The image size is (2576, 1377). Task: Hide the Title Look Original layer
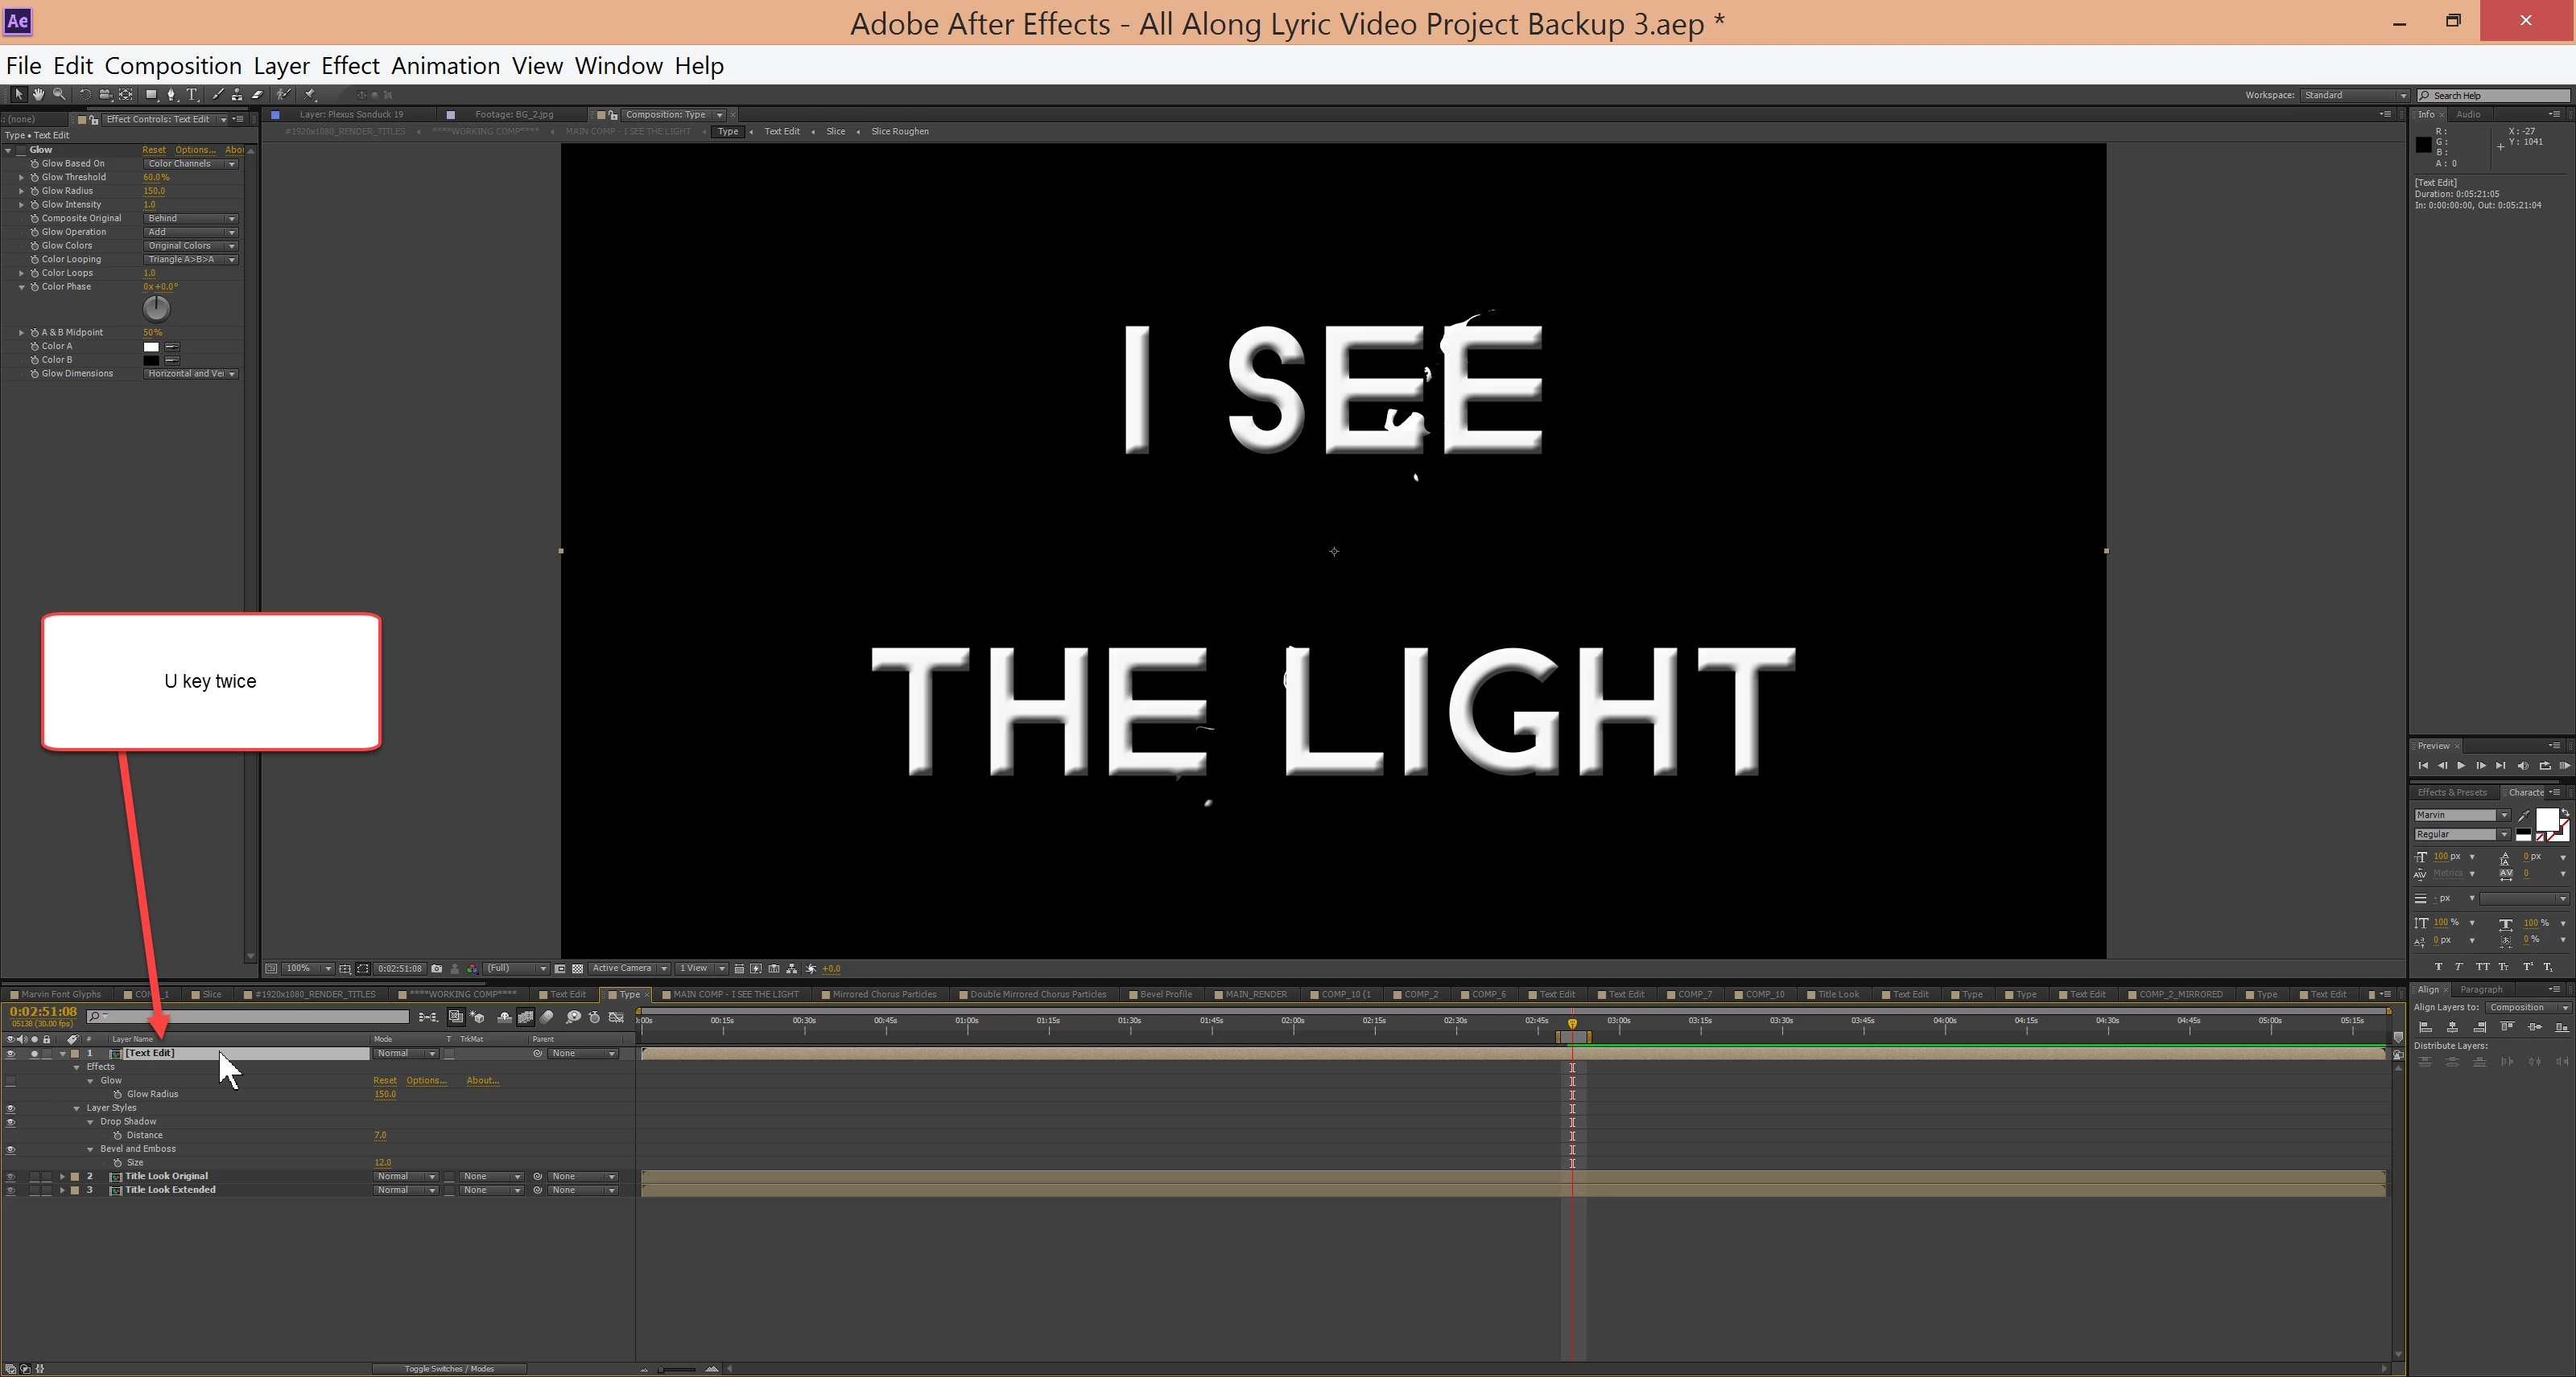(x=11, y=1176)
